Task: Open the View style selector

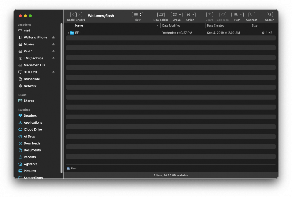Action: coord(138,15)
